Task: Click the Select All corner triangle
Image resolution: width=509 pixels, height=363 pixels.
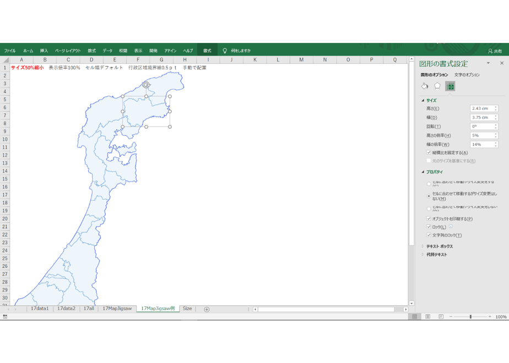Action: tap(5, 60)
